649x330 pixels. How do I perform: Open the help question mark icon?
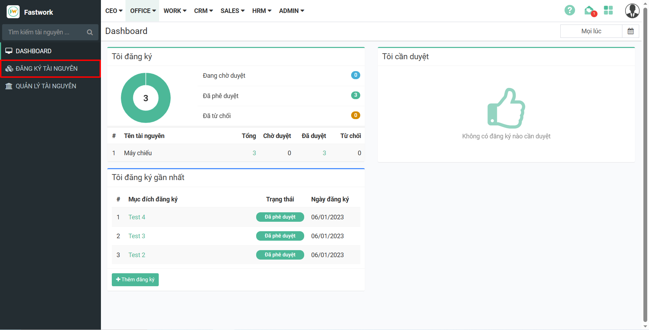click(569, 11)
